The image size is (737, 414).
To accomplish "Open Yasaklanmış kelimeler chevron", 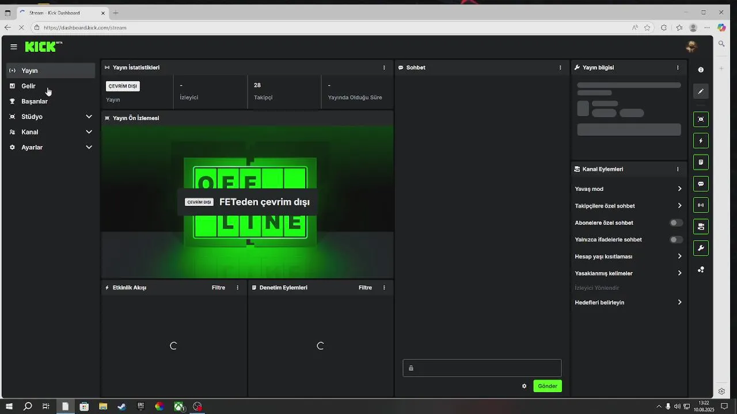I will [x=679, y=273].
